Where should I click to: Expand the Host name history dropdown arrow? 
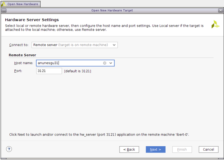(111, 63)
